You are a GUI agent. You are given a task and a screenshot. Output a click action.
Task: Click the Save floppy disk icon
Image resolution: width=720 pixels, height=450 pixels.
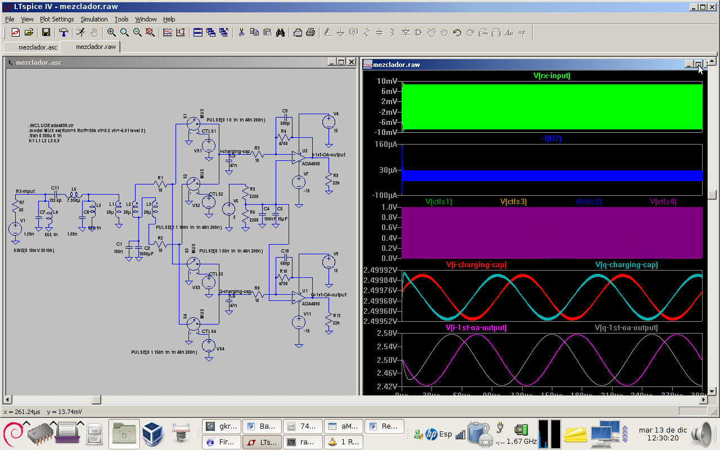(46, 33)
